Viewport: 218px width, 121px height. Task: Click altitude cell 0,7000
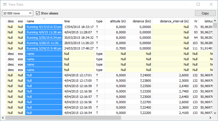pyautogui.click(x=116, y=48)
